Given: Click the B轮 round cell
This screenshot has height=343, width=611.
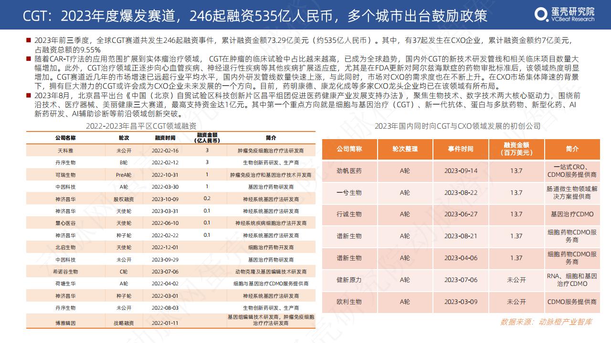Looking at the screenshot, I should pos(124,162).
